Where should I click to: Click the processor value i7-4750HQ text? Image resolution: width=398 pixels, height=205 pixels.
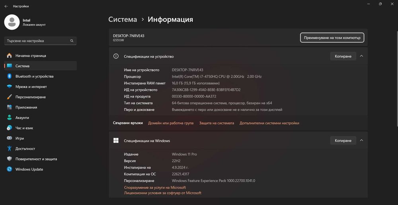217,77
